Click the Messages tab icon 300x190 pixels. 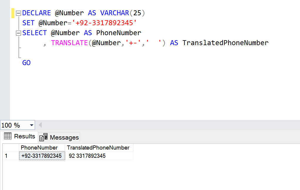(43, 137)
